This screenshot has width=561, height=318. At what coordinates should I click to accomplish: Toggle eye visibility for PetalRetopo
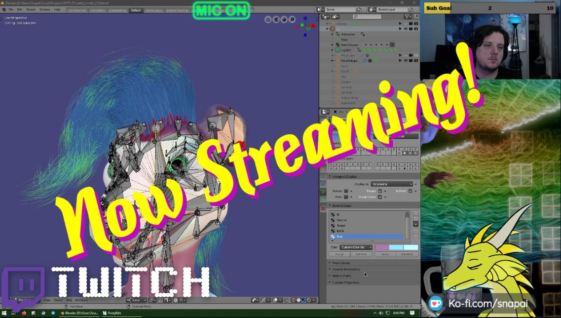[x=406, y=61]
